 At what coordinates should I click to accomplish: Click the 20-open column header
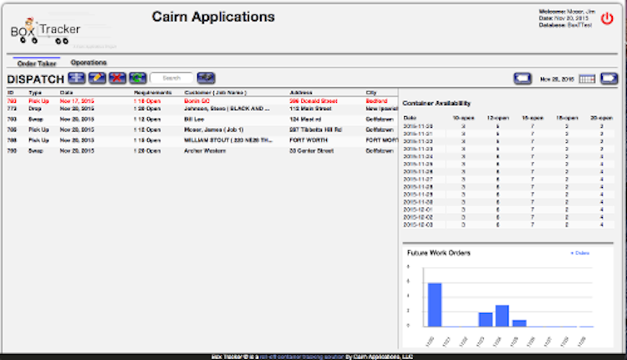[601, 118]
